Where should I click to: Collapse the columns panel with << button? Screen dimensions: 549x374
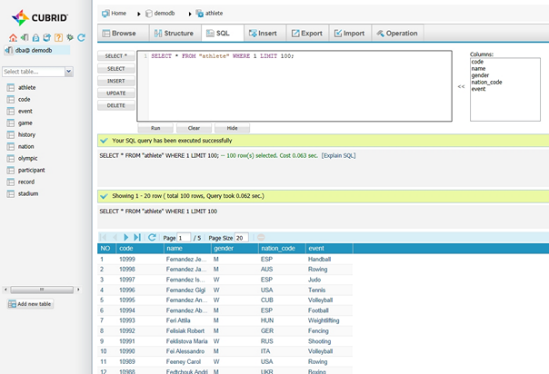coord(461,86)
